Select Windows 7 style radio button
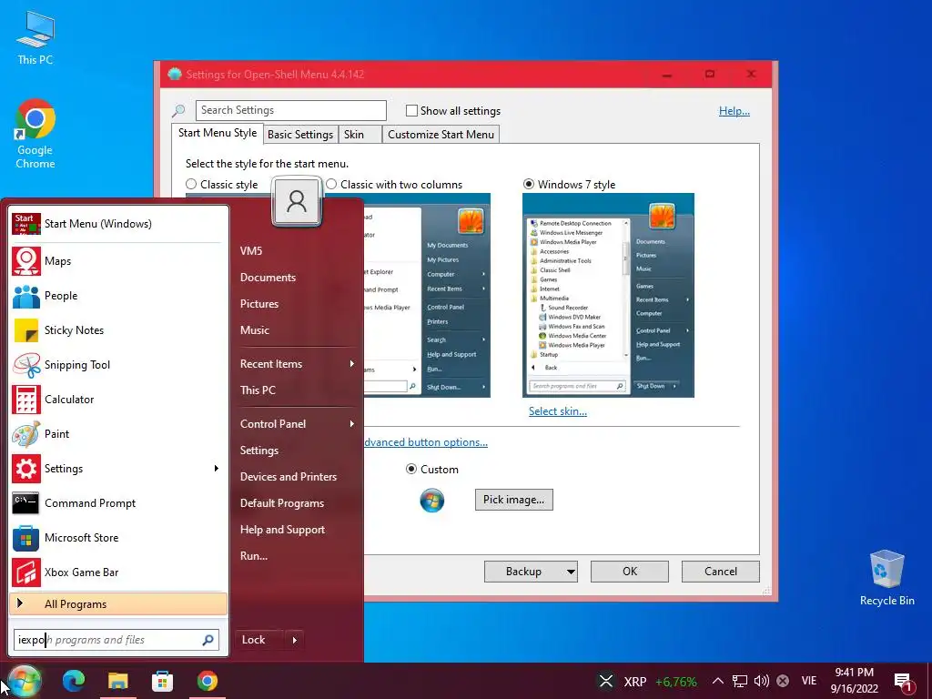Screen dimensions: 932x699 [x=529, y=184]
